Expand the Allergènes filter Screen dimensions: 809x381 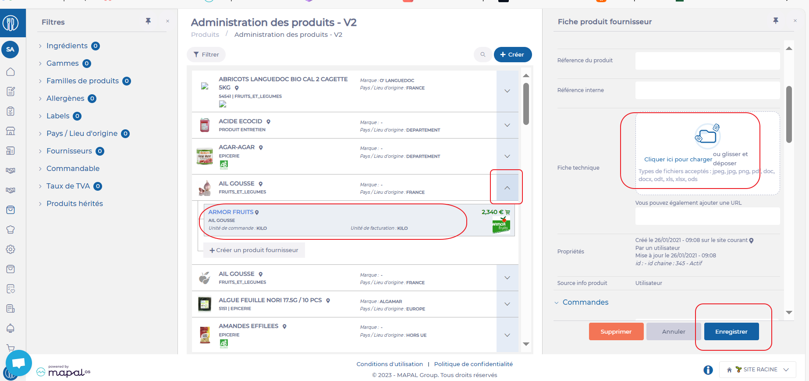click(65, 98)
